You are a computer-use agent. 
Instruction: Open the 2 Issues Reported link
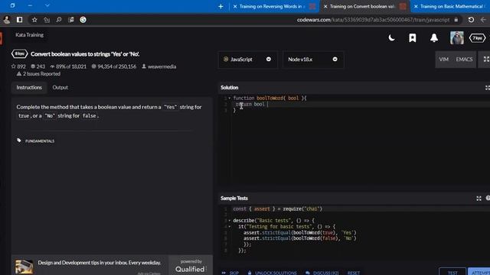point(38,74)
